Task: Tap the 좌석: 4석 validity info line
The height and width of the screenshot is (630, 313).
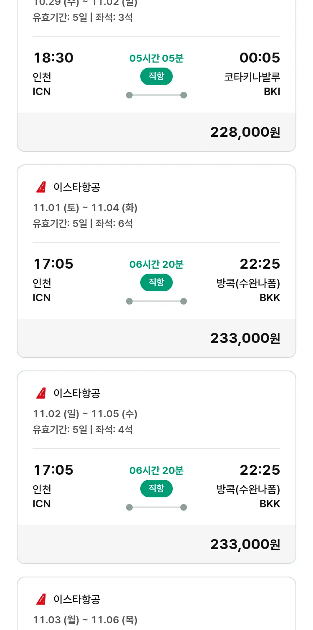Action: [83, 429]
